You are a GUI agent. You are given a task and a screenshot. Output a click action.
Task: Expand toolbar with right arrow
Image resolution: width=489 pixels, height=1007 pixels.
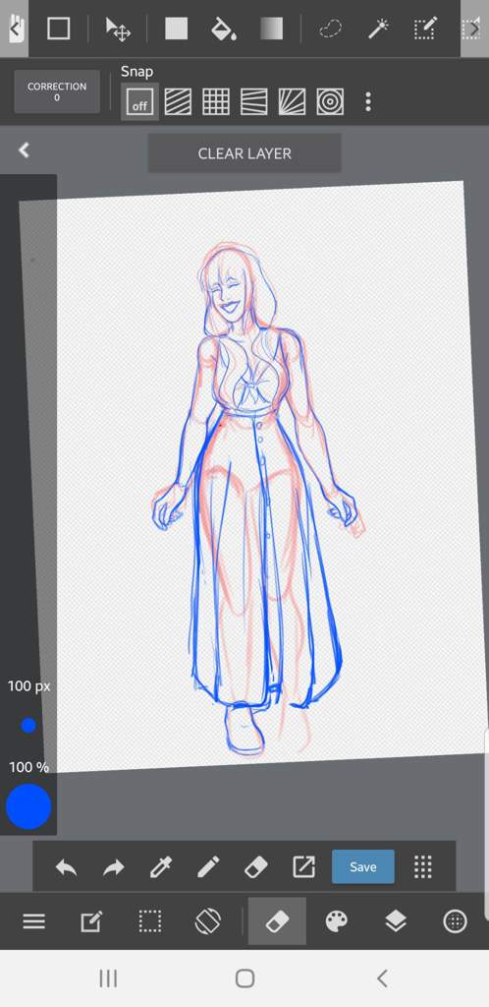tap(474, 29)
